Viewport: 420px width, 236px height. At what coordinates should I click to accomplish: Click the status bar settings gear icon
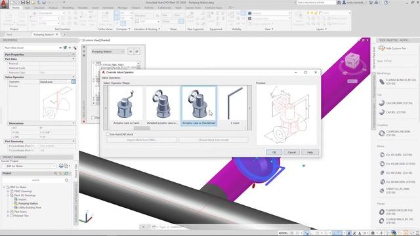click(x=373, y=233)
